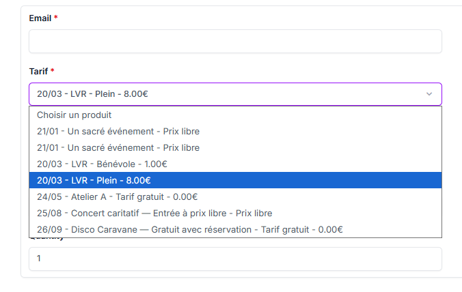
Task: Click the 'Prix libre' text of the Concert caritatif entry
Action: click(x=254, y=214)
